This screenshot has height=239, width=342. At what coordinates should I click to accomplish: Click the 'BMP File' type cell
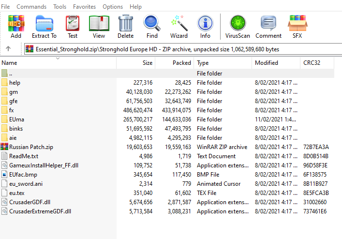pyautogui.click(x=208, y=175)
